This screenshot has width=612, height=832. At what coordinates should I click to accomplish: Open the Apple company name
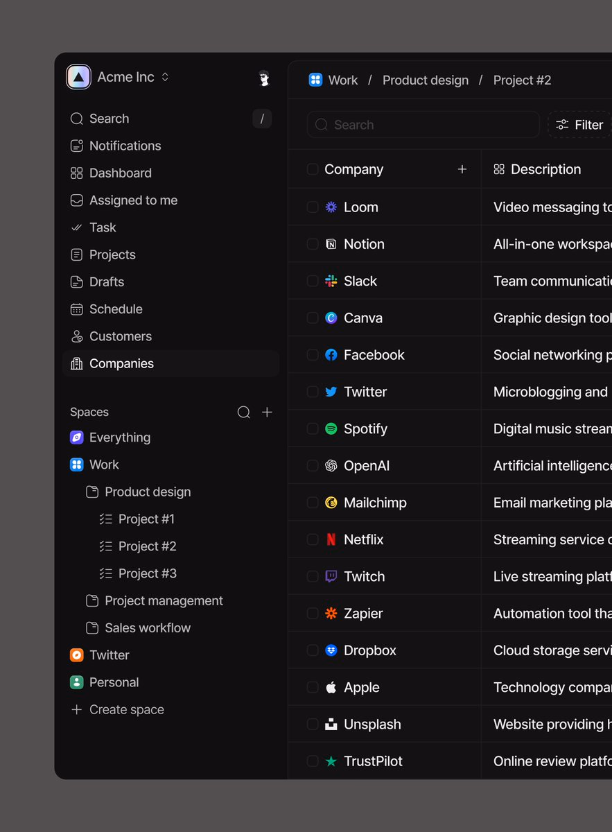coord(362,687)
